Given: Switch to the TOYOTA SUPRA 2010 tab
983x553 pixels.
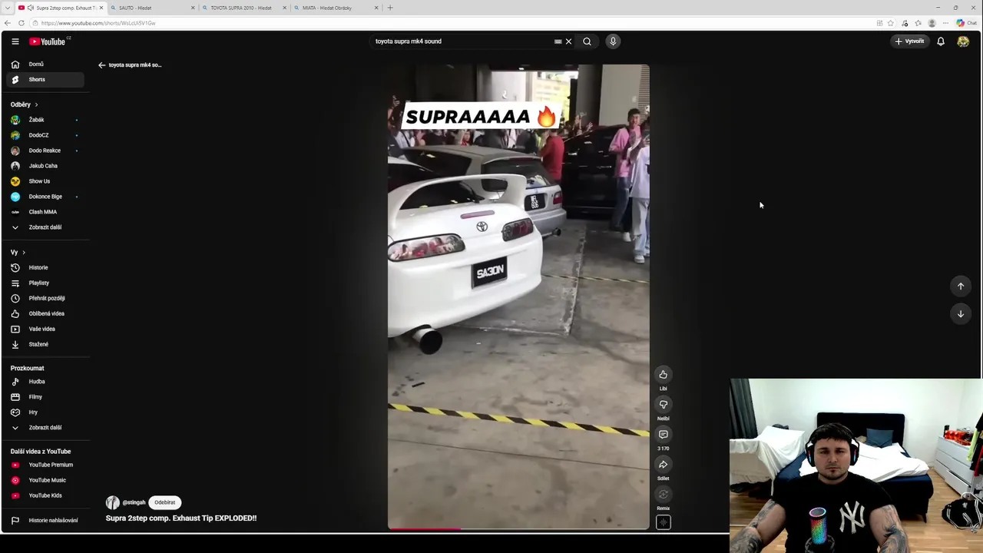Looking at the screenshot, I should (x=242, y=8).
